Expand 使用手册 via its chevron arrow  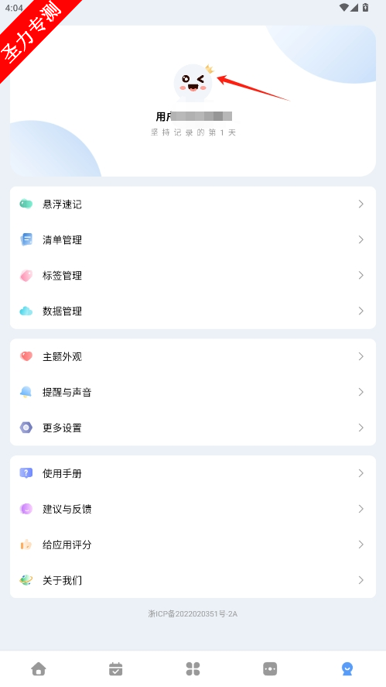361,473
